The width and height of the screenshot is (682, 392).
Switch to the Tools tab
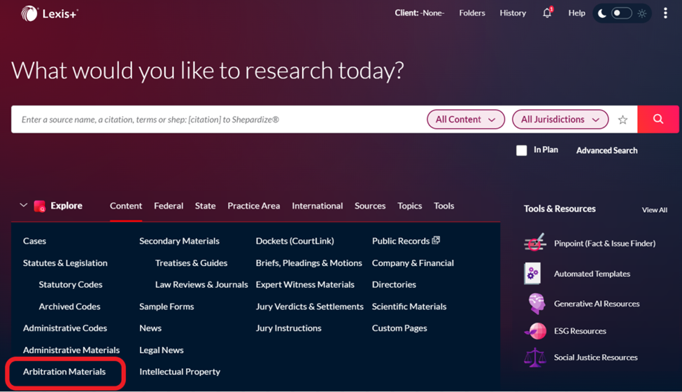[443, 206]
